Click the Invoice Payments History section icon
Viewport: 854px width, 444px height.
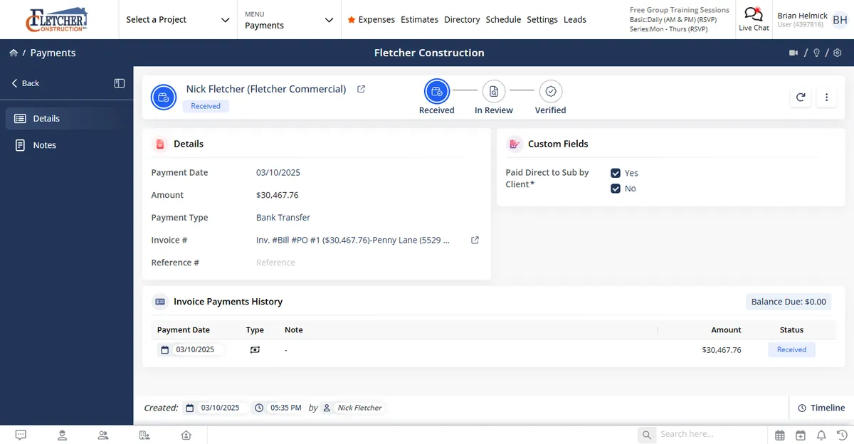pyautogui.click(x=160, y=302)
